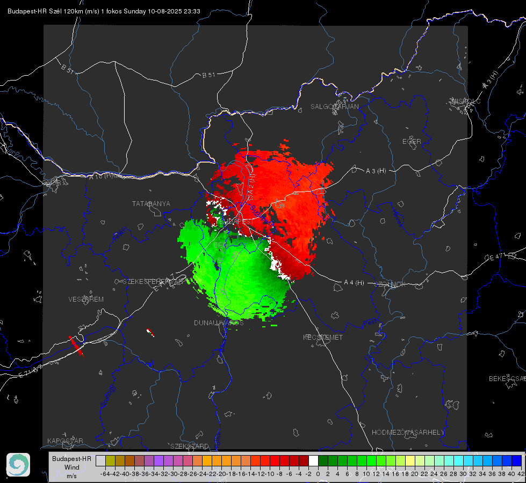Click the VESZPRÉM city label
Viewport: 526px width, 483px height.
tap(86, 299)
